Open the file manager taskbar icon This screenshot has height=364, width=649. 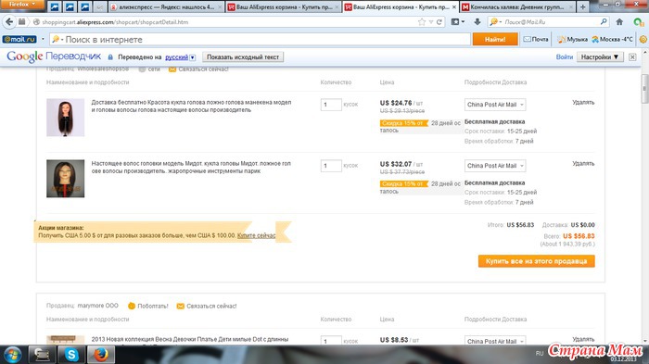(x=42, y=355)
